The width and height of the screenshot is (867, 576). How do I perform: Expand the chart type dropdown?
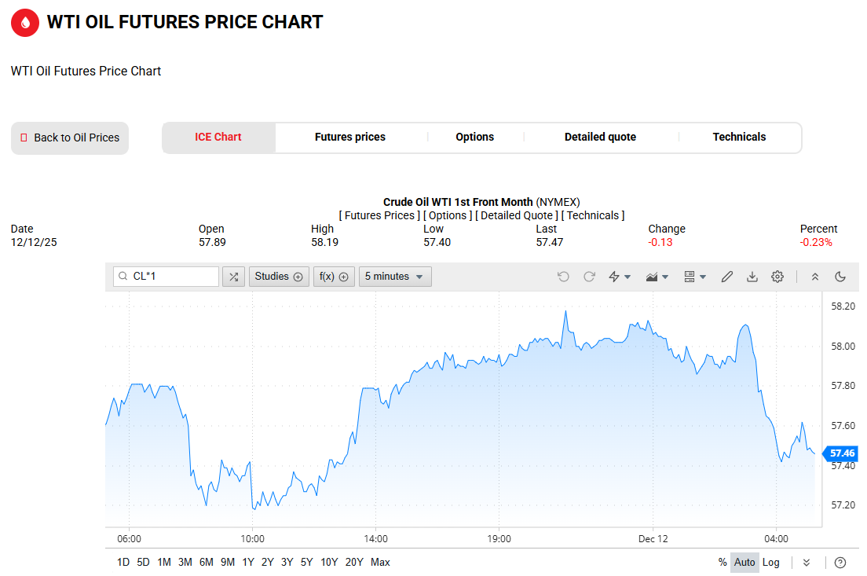(x=657, y=277)
